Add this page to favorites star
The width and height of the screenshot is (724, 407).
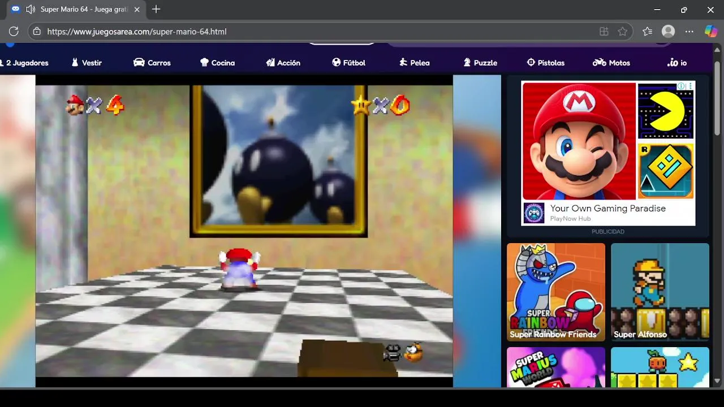coord(623,32)
